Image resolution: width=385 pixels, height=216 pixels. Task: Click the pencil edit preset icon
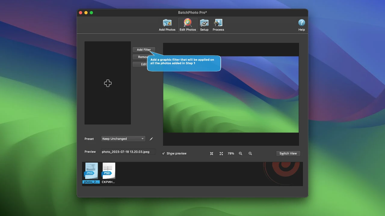click(x=151, y=139)
